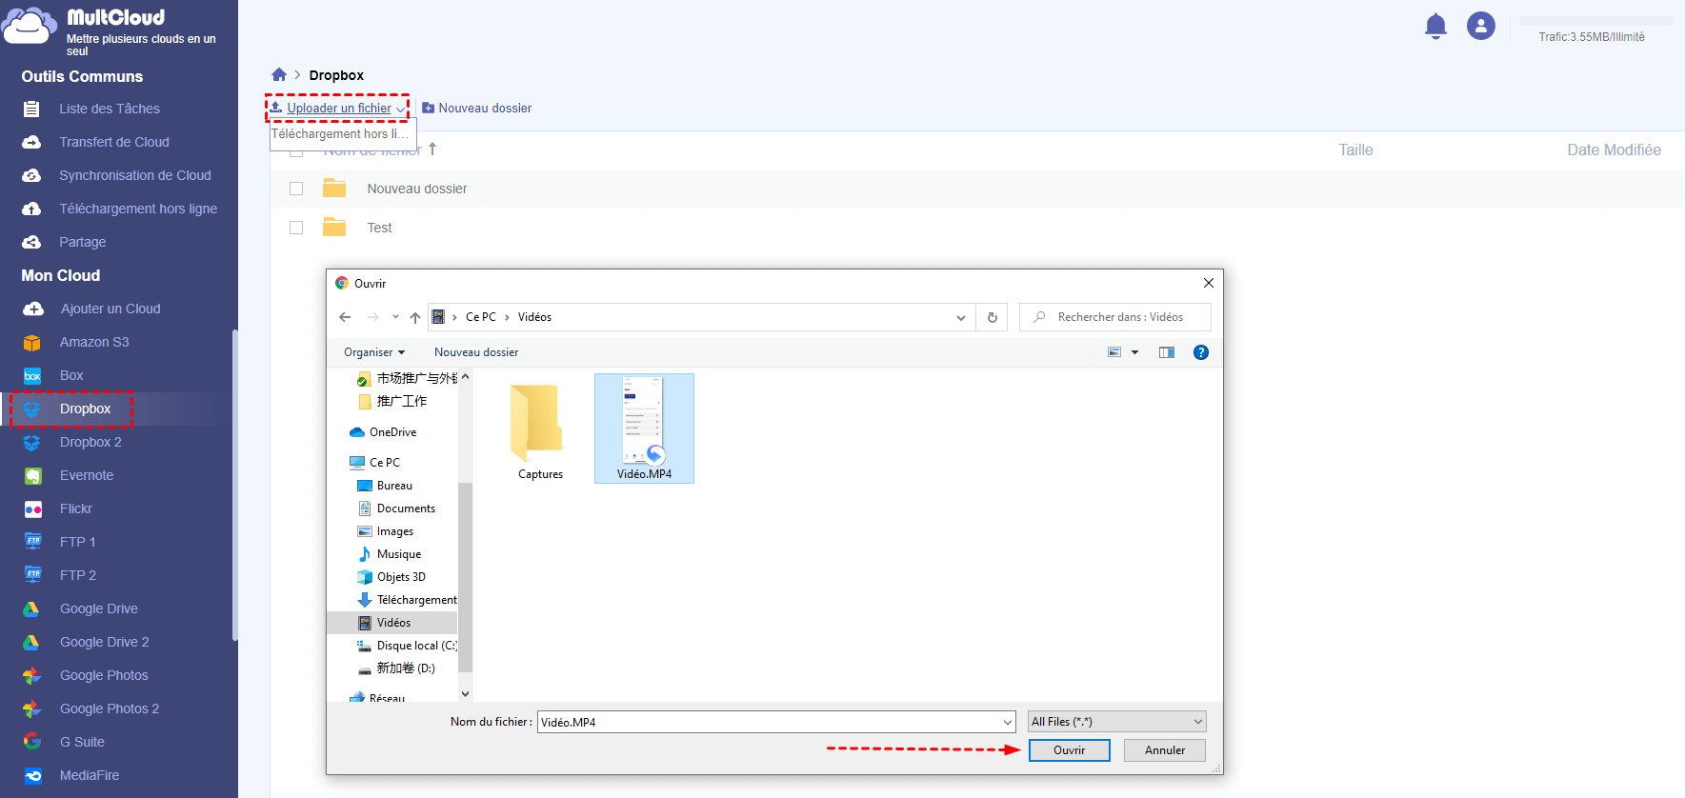The image size is (1685, 798).
Task: Open the Organiser dropdown menu
Action: coord(374,352)
